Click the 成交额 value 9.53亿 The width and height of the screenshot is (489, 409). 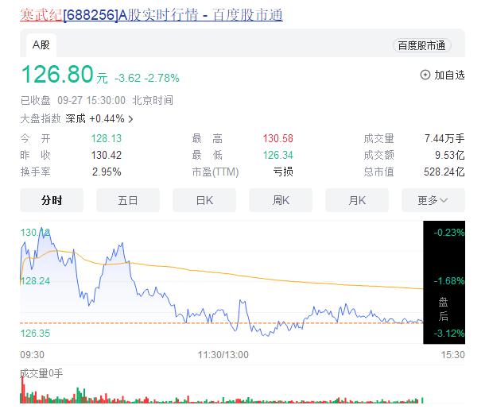pyautogui.click(x=450, y=155)
